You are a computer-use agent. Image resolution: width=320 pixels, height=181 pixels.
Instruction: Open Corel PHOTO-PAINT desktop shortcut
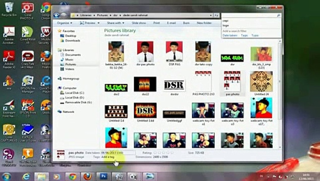[x=27, y=11]
